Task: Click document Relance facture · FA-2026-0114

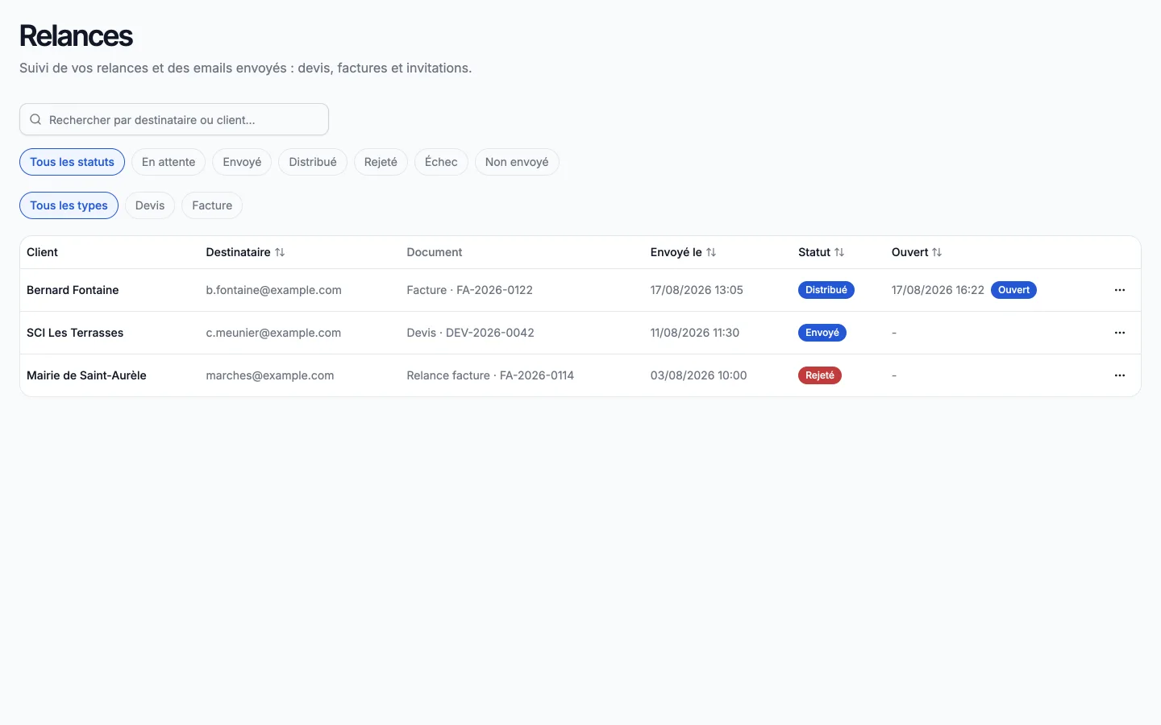Action: point(490,375)
